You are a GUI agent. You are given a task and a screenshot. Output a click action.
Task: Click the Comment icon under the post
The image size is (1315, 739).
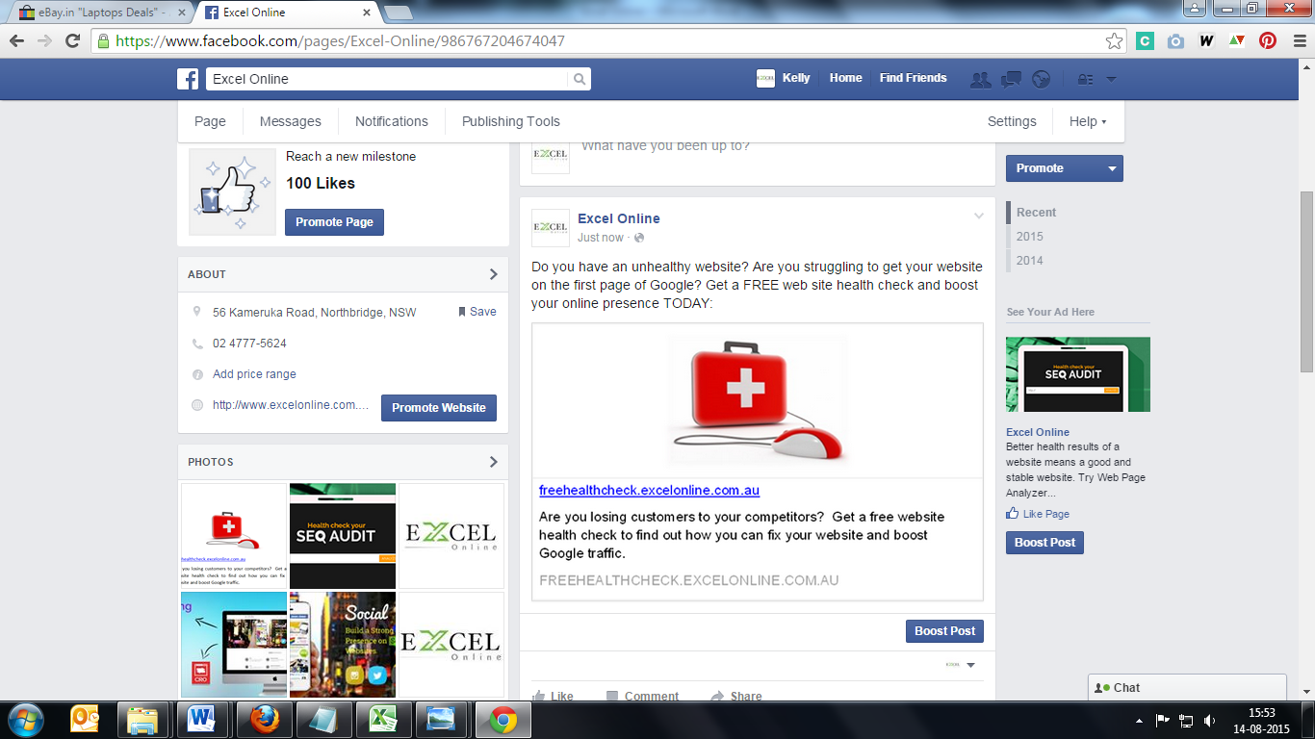tap(612, 696)
